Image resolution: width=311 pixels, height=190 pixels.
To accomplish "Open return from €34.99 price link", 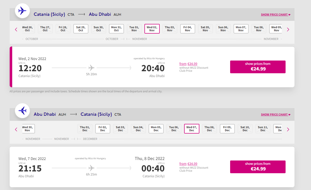I will 188,164.
